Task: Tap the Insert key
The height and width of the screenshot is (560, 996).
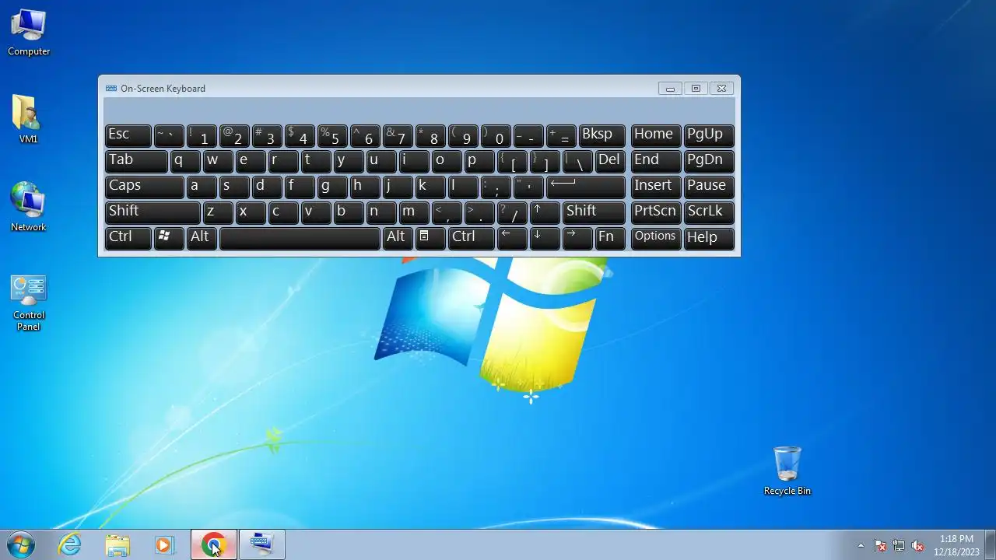Action: (x=656, y=187)
